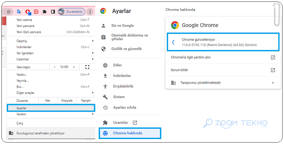The width and height of the screenshot is (284, 144).
Task: Toggle the side panel icon
Action: click(x=53, y=12)
